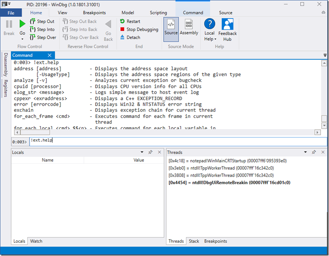Click the Break pause icon
The width and height of the screenshot is (329, 256).
click(9, 24)
